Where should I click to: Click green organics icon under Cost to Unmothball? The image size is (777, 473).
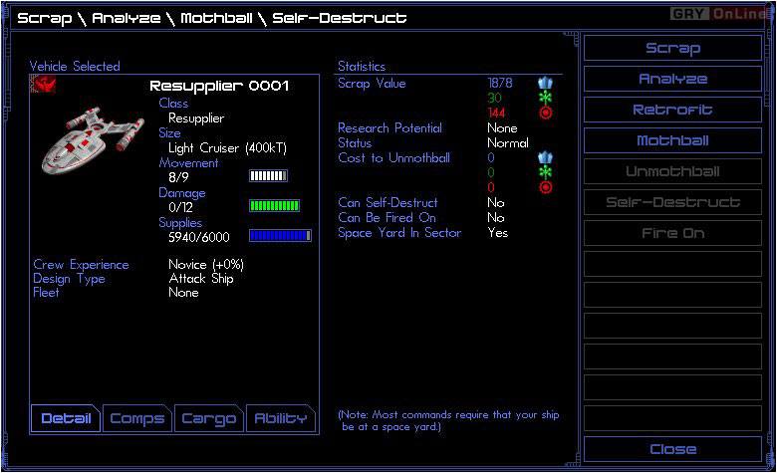(x=544, y=173)
